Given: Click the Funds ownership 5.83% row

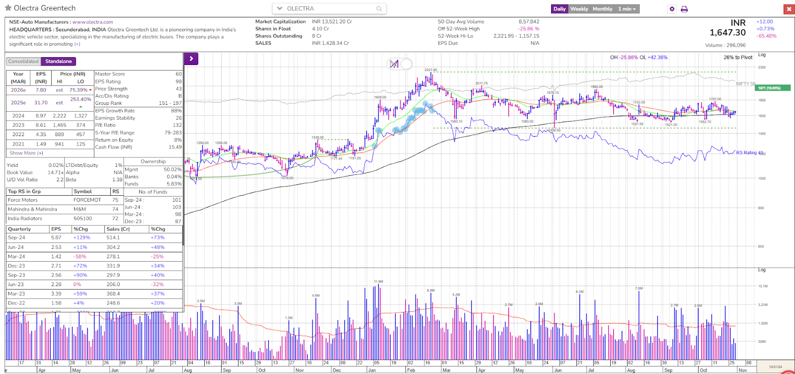Looking at the screenshot, I should (x=153, y=184).
